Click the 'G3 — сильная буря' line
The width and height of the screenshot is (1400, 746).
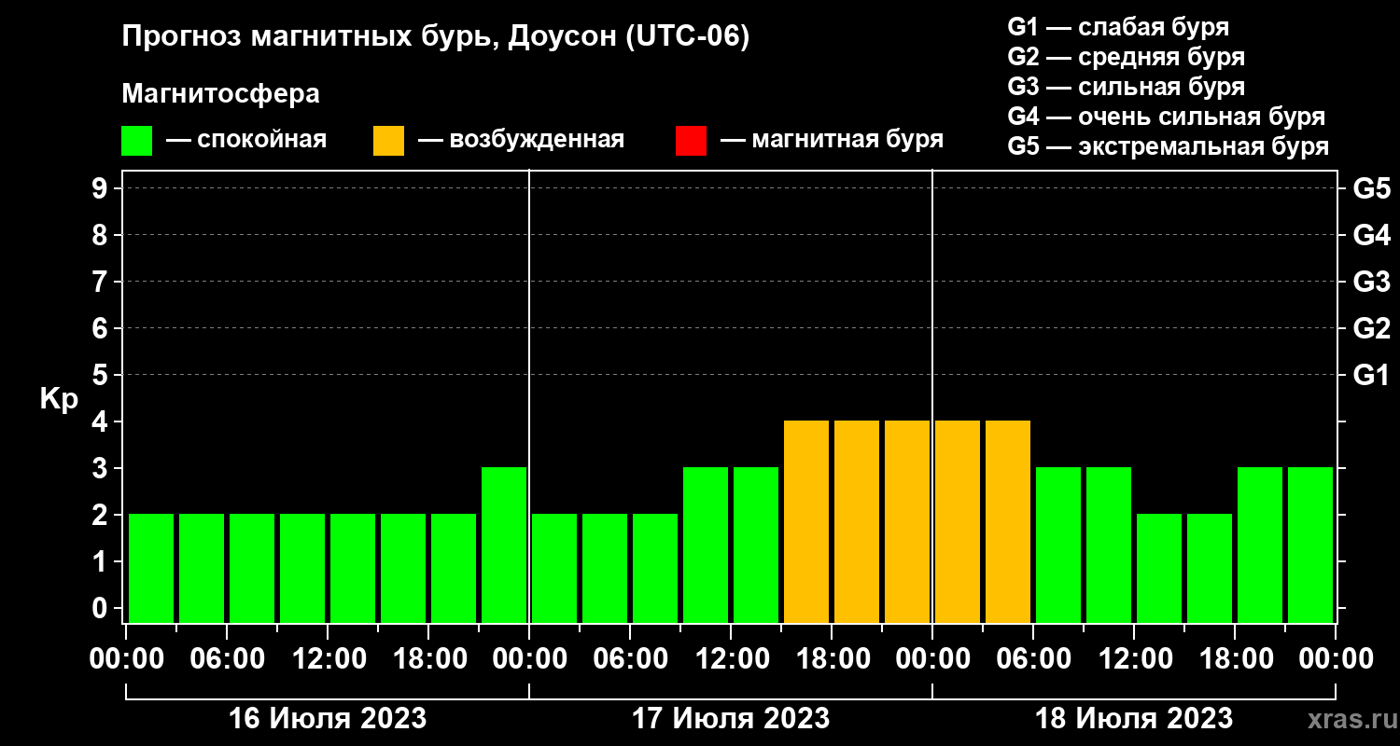(x=1126, y=87)
